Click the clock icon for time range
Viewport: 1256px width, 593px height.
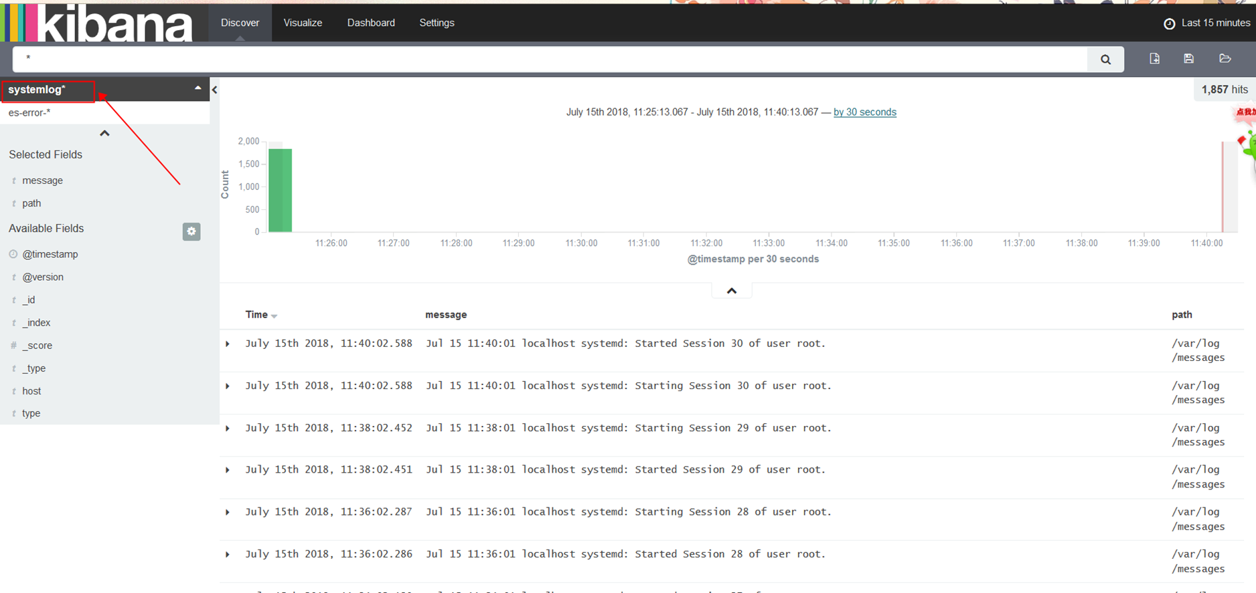1169,23
